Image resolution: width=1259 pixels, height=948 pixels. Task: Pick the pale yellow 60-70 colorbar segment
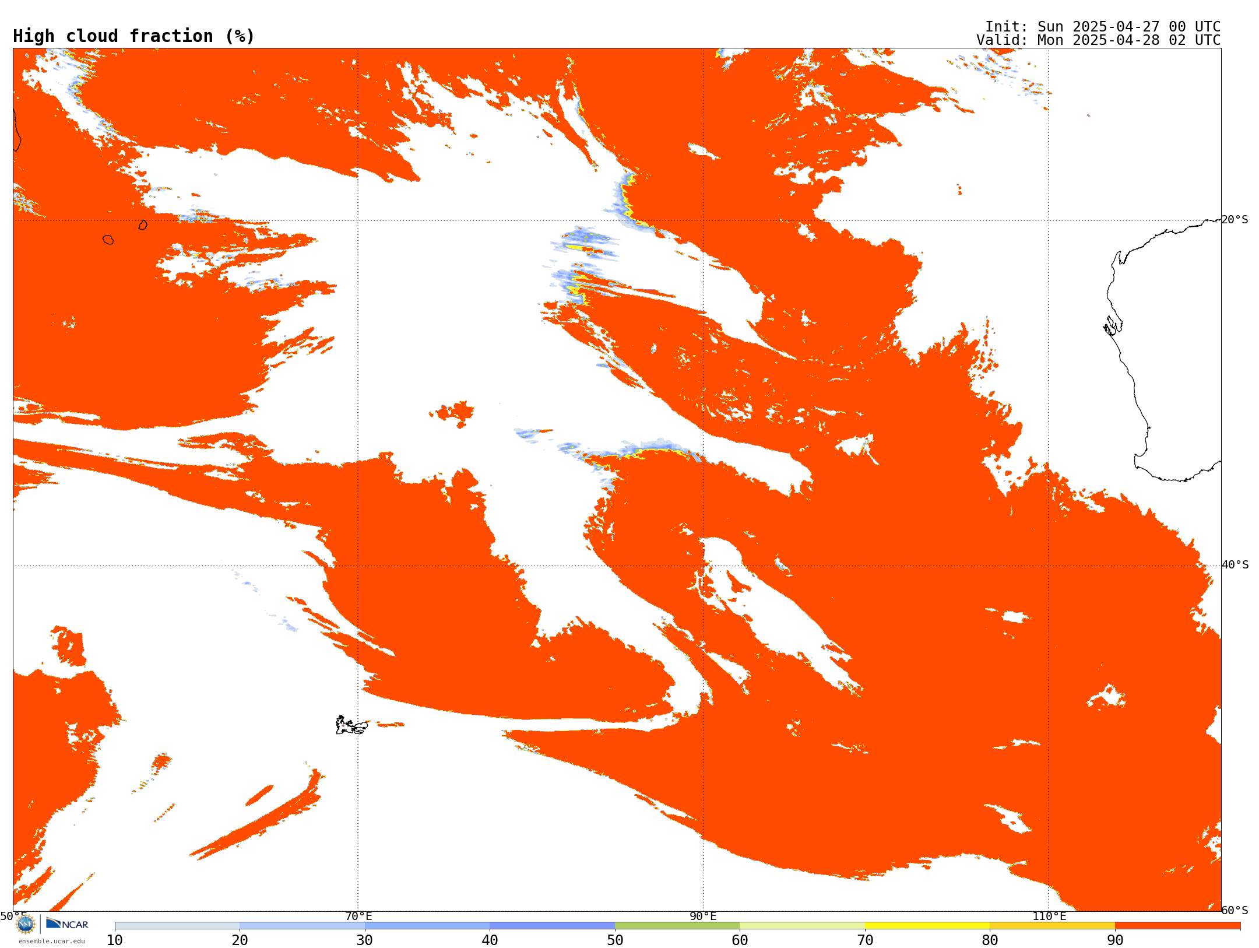802,925
